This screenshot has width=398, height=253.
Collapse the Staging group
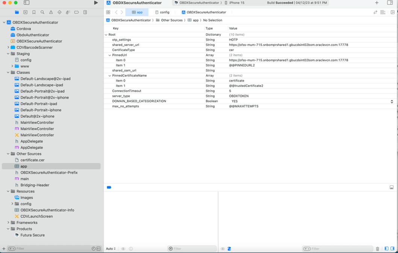8,54
